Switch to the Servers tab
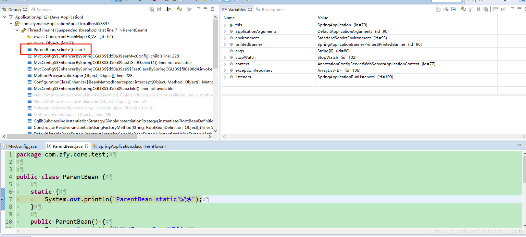Screen dimensions: 526x237 41,9
